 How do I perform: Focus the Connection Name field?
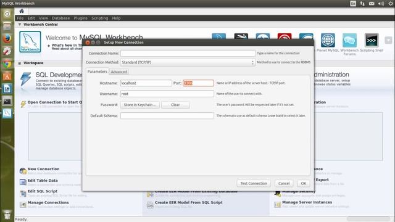188,54
